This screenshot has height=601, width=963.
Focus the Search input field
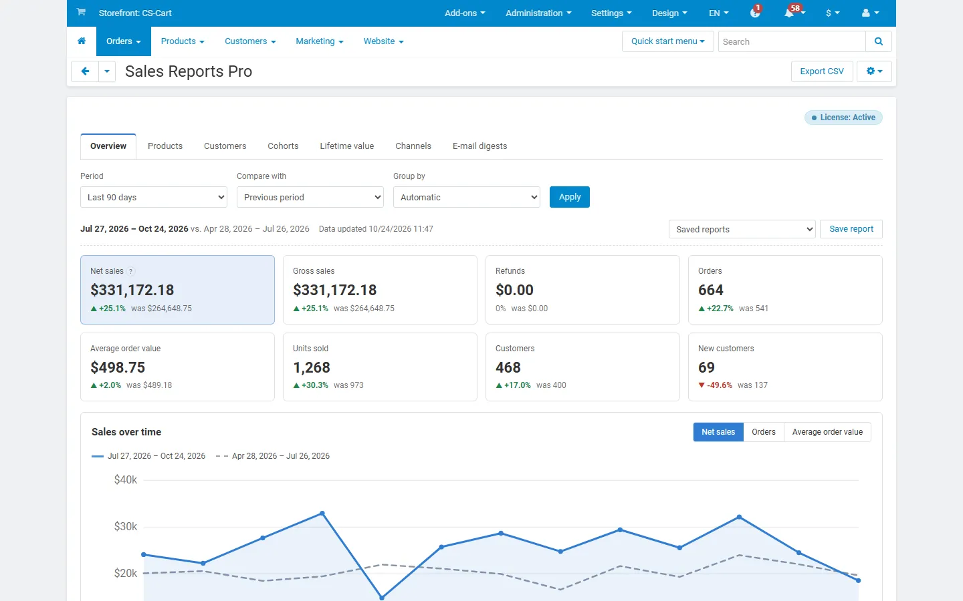click(792, 41)
